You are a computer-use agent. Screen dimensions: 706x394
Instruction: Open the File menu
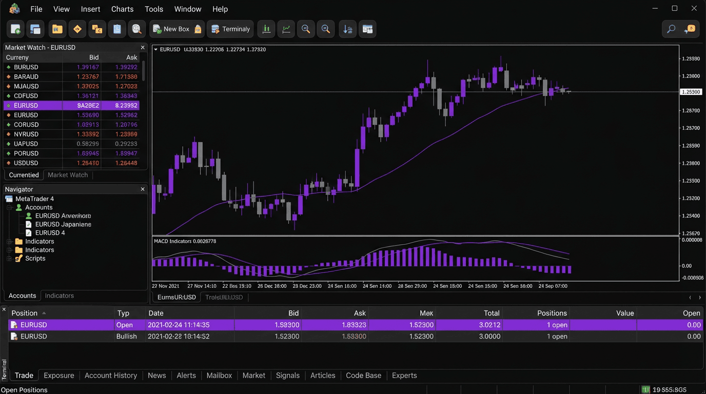pos(36,9)
